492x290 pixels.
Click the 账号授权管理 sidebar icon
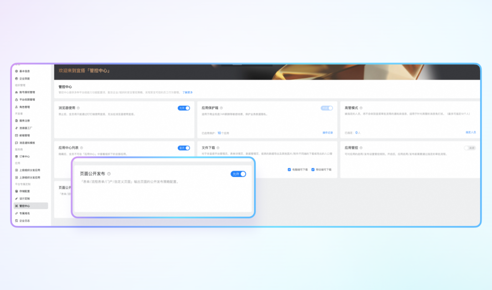coord(16,92)
